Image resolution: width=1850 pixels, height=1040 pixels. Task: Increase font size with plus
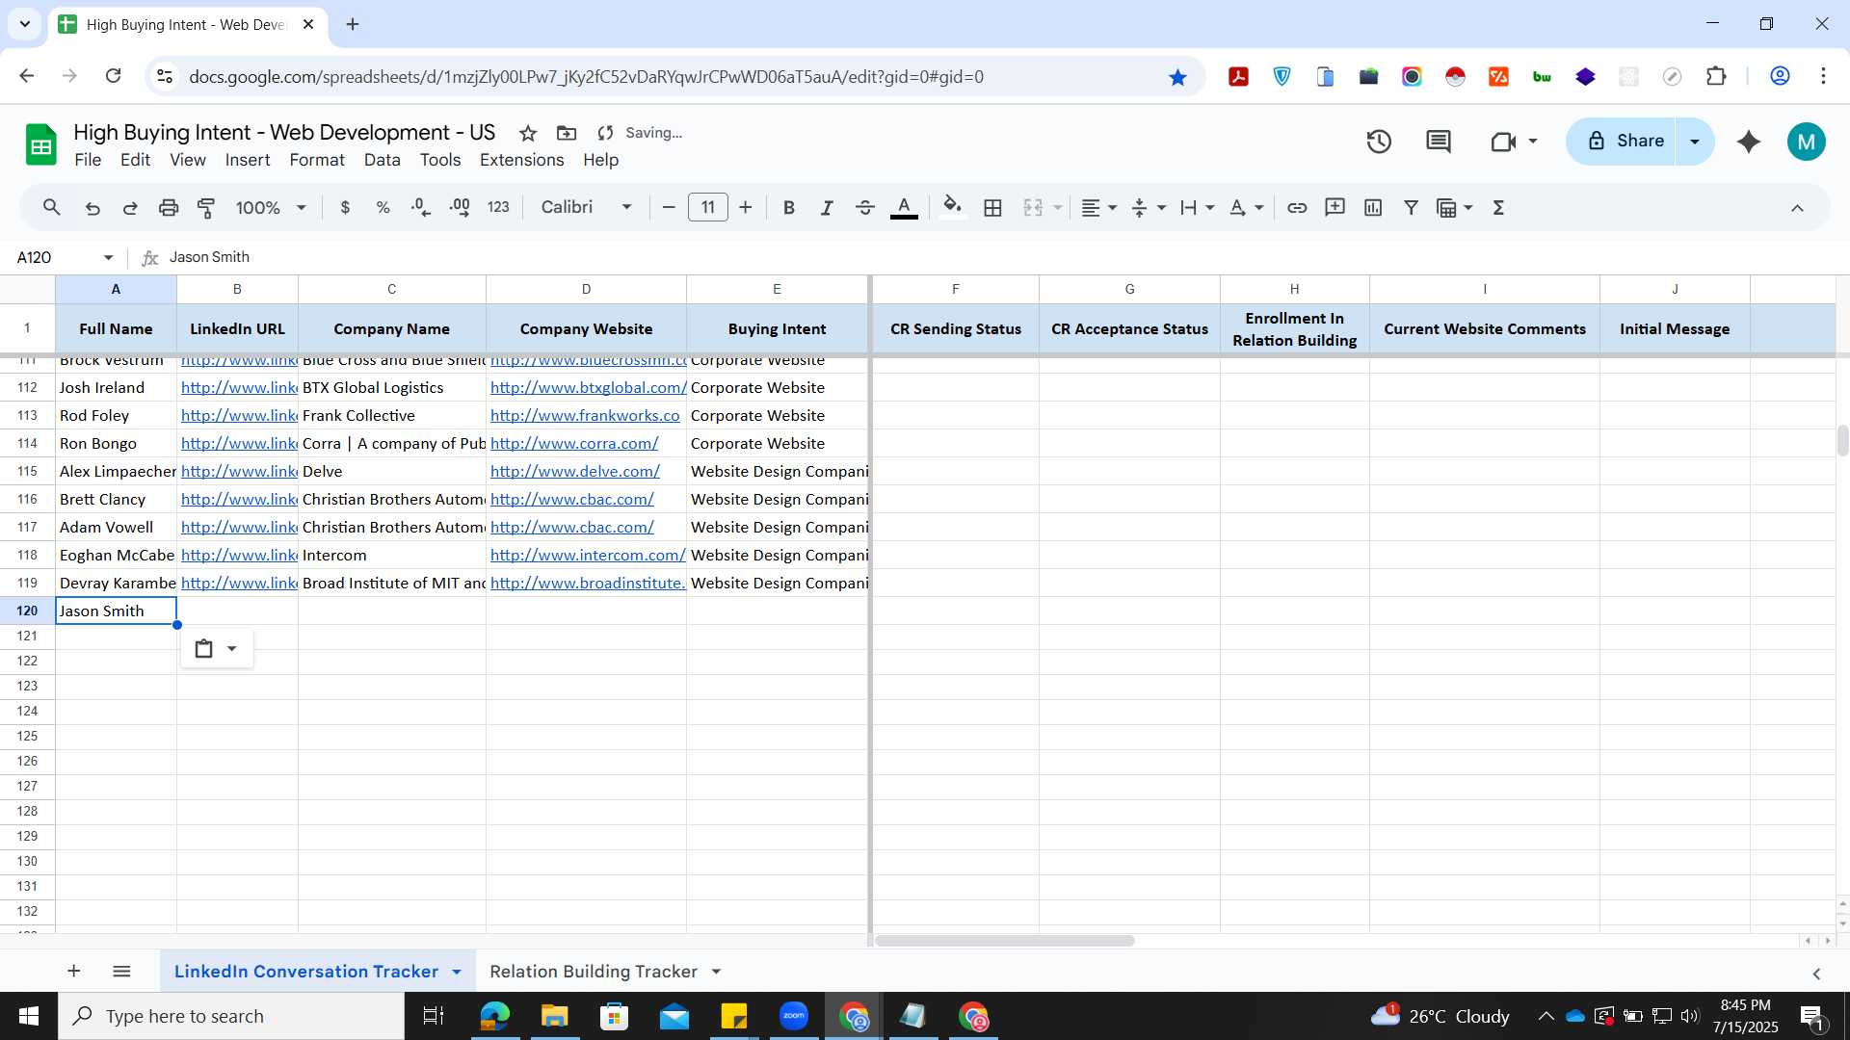coord(746,207)
